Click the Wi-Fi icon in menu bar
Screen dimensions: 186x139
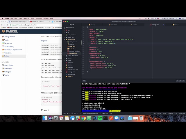pos(146,19)
